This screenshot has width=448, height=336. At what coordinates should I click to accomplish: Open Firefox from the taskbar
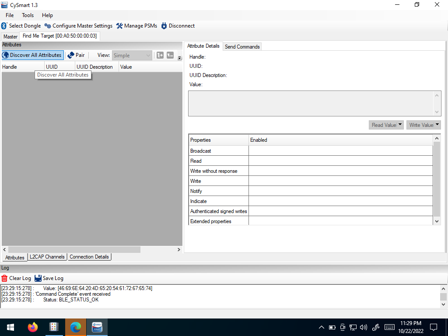pyautogui.click(x=32, y=327)
